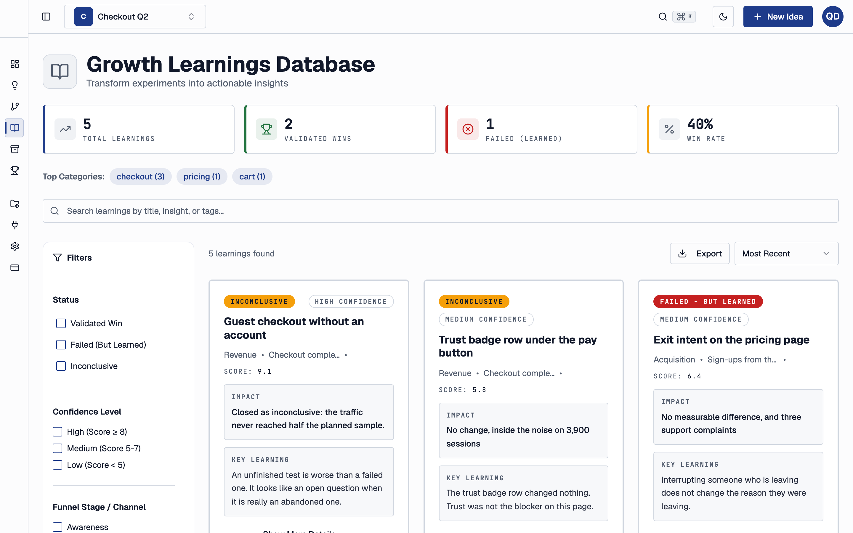Click the search magnifier icon in header
The image size is (853, 533).
click(663, 17)
